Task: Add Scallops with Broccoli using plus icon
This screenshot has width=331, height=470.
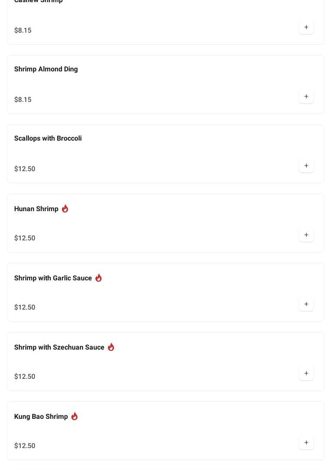Action: (306, 166)
